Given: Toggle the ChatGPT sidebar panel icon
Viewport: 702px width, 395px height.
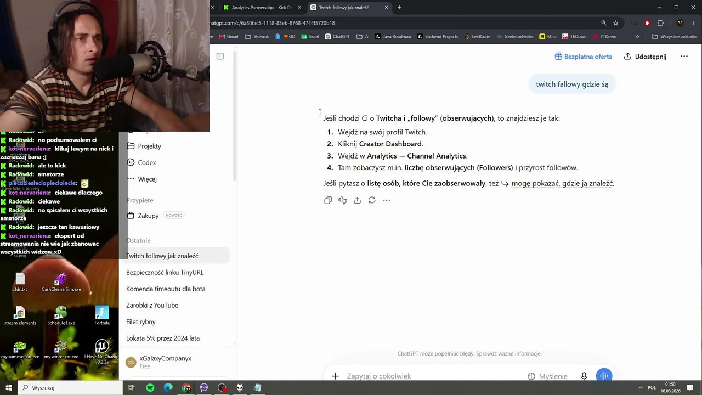Looking at the screenshot, I should 220,56.
